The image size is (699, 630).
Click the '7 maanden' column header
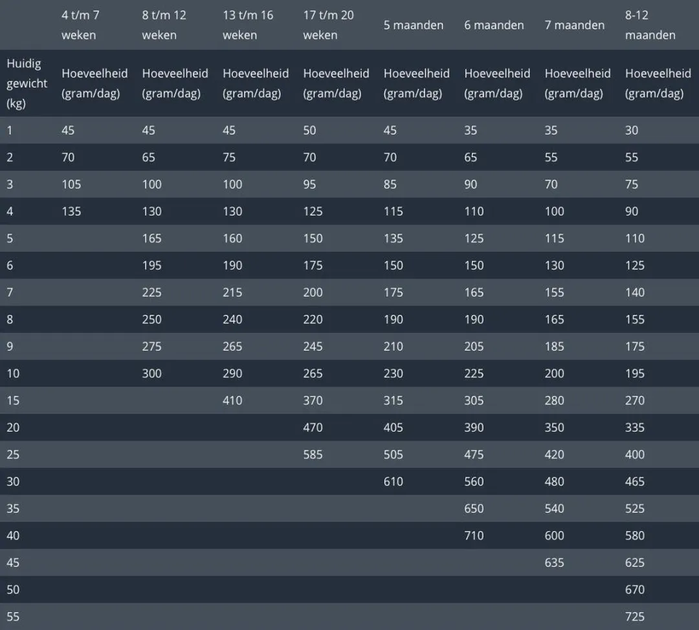tap(574, 25)
